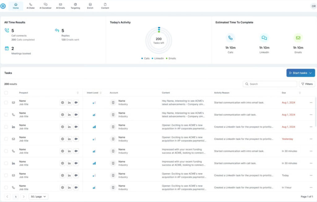Click the email type icon in Yesterday row
Image resolution: width=317 pixels, height=202 pixels.
click(13, 139)
